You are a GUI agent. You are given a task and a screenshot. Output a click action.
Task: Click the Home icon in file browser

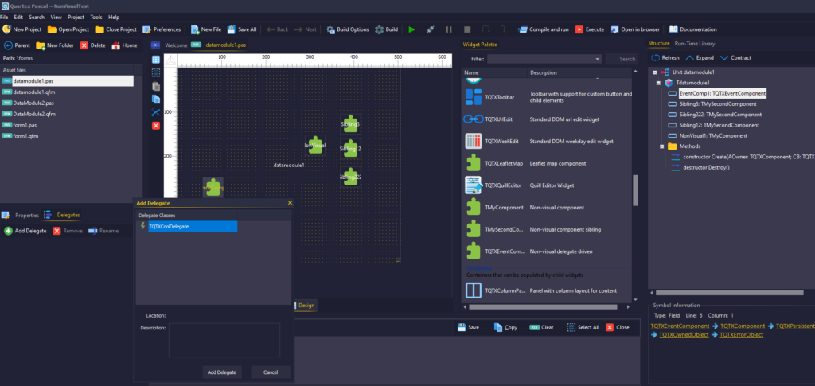[116, 45]
